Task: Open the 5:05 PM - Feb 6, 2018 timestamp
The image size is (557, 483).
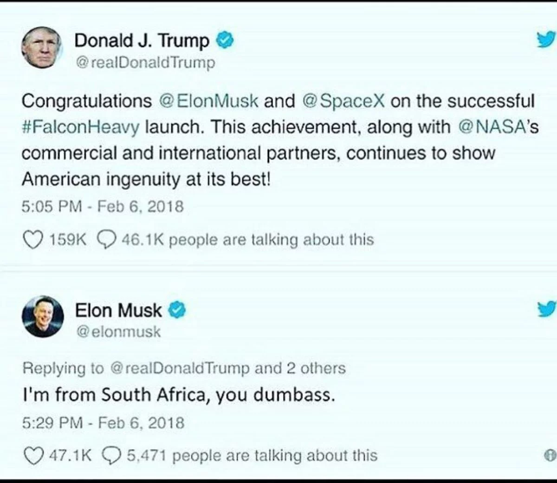Action: [x=103, y=206]
